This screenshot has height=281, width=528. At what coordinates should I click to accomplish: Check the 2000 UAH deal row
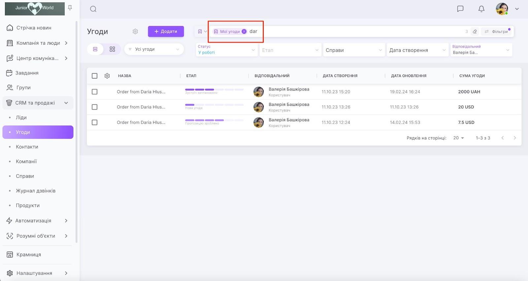point(95,92)
